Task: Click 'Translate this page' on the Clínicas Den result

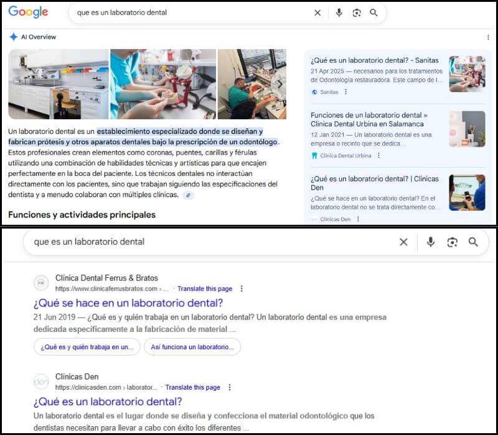Action: (194, 387)
